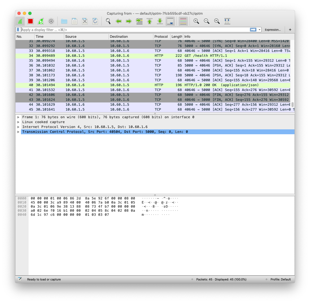The height and width of the screenshot is (303, 310).
Task: Reload this capture file icon
Action: [95, 21]
